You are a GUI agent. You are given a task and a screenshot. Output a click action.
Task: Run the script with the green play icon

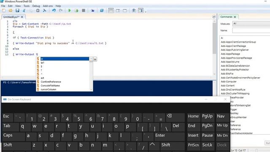pyautogui.click(x=70, y=11)
